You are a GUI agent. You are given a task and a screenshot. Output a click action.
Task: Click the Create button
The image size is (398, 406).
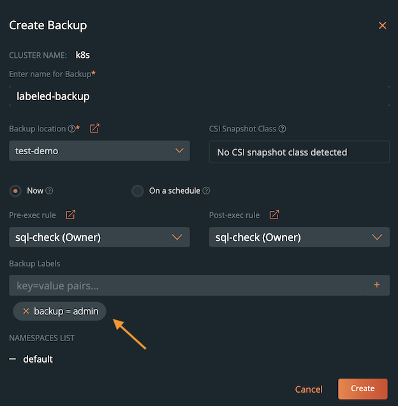click(362, 389)
